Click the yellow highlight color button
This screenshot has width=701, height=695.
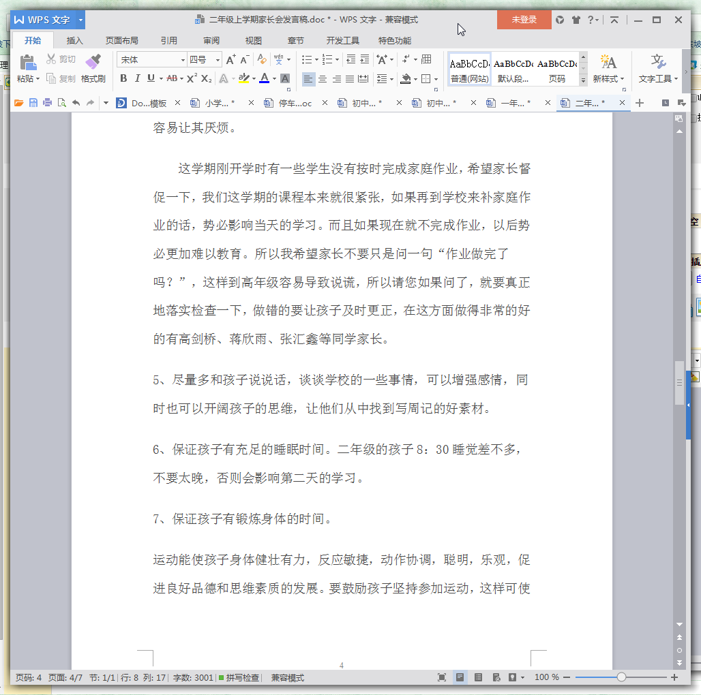(243, 78)
